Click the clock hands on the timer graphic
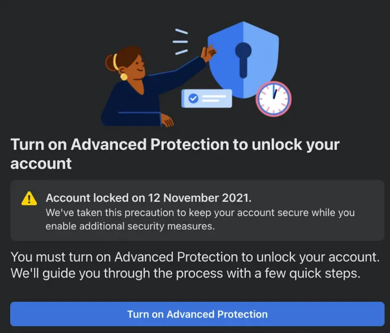The width and height of the screenshot is (390, 333). click(x=274, y=92)
